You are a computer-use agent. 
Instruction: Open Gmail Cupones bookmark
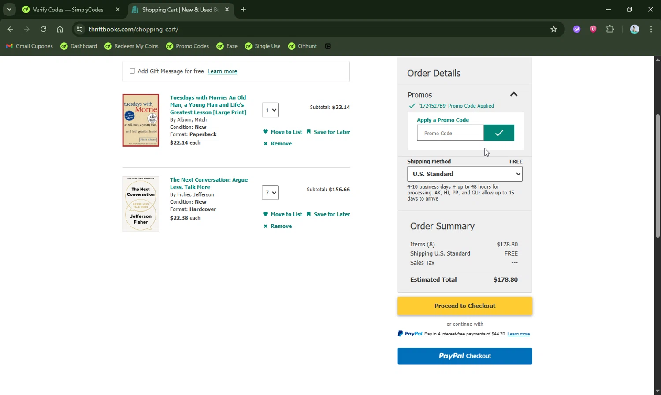(30, 46)
